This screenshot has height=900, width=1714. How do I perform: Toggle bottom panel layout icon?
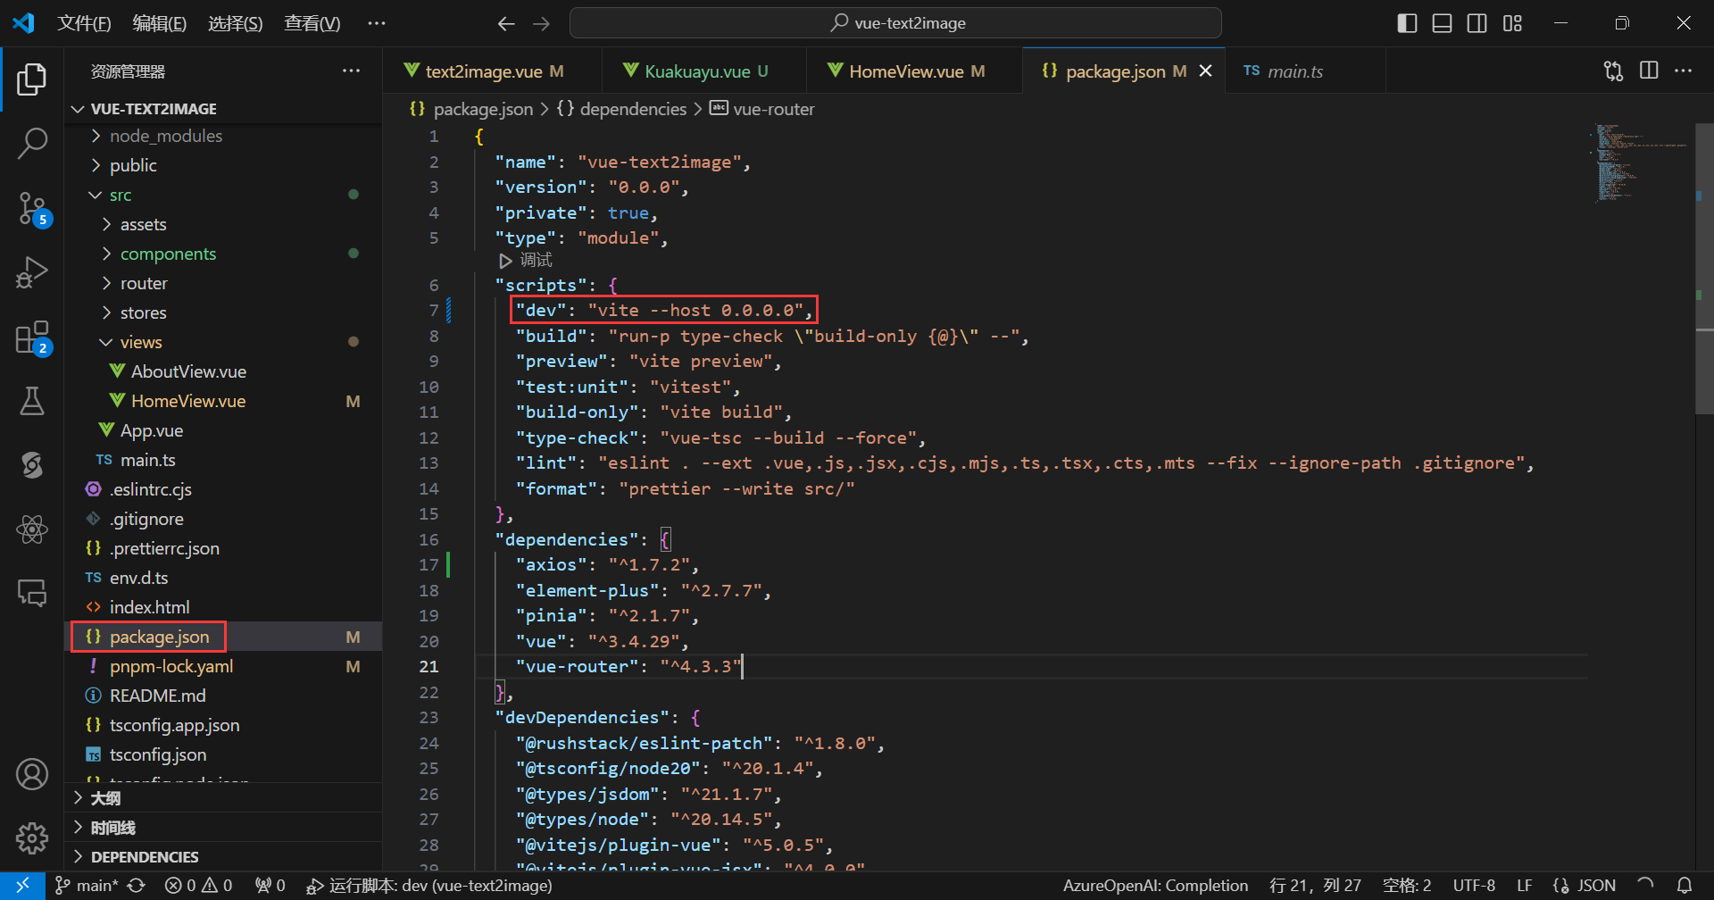pos(1442,23)
